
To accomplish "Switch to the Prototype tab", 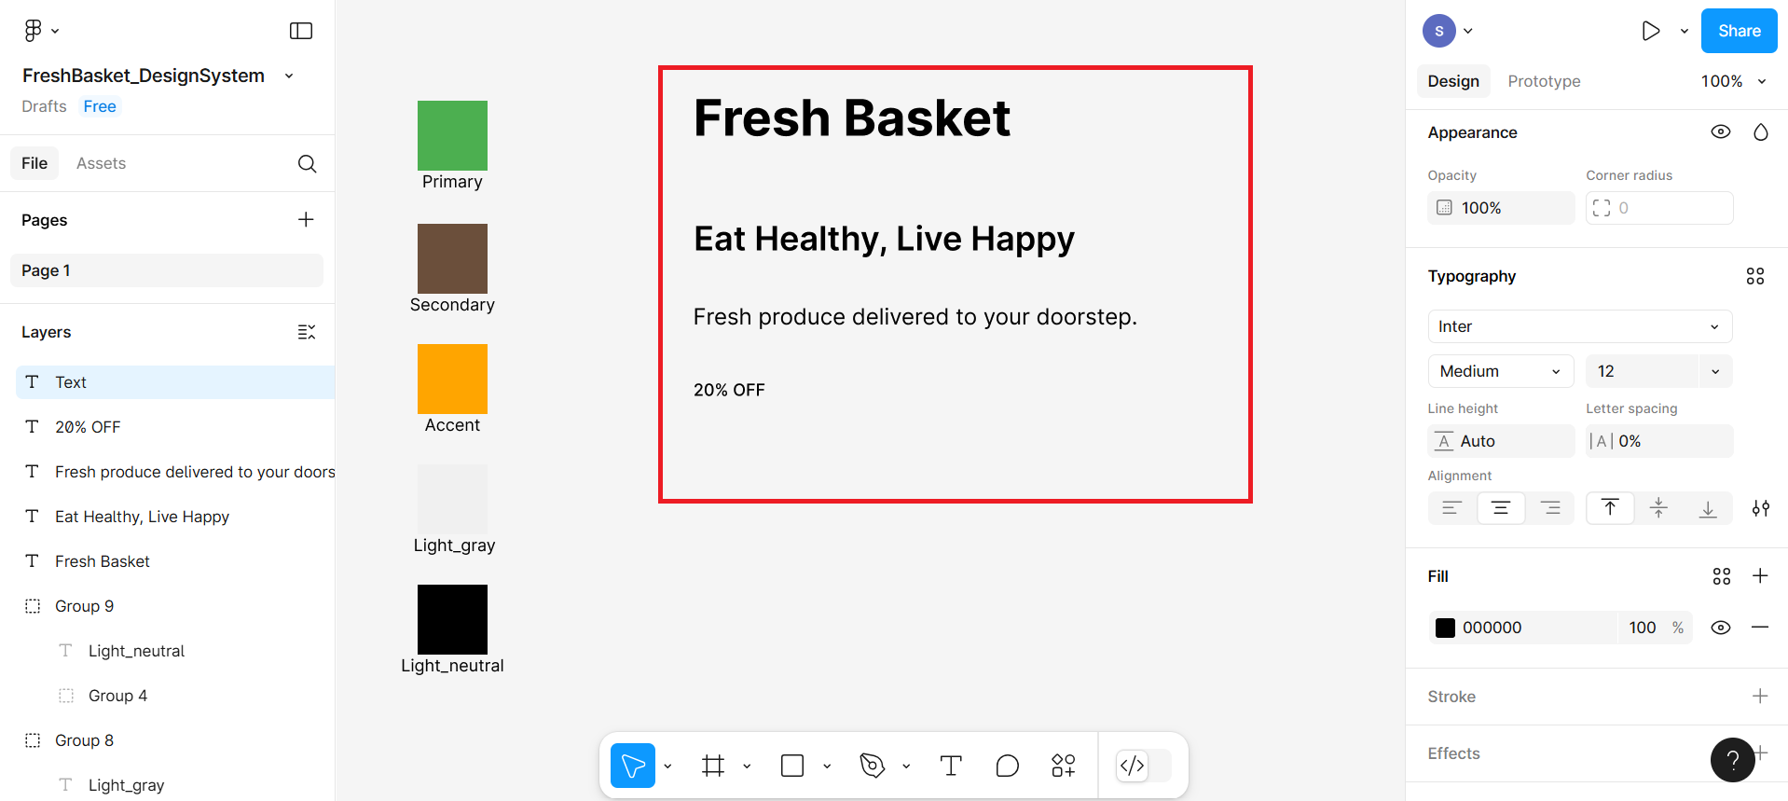I will click(1544, 81).
